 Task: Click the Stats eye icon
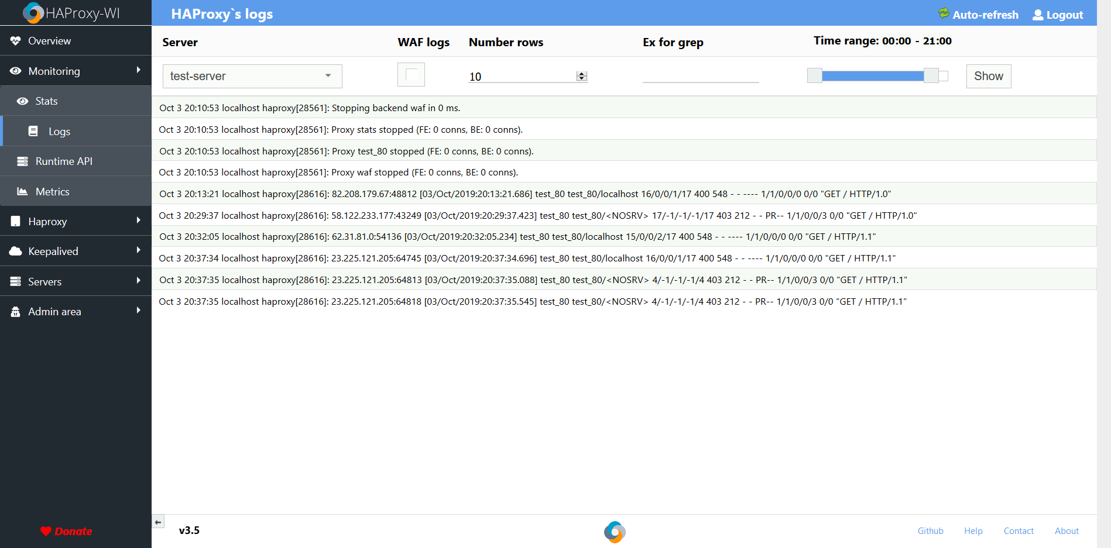[x=23, y=101]
